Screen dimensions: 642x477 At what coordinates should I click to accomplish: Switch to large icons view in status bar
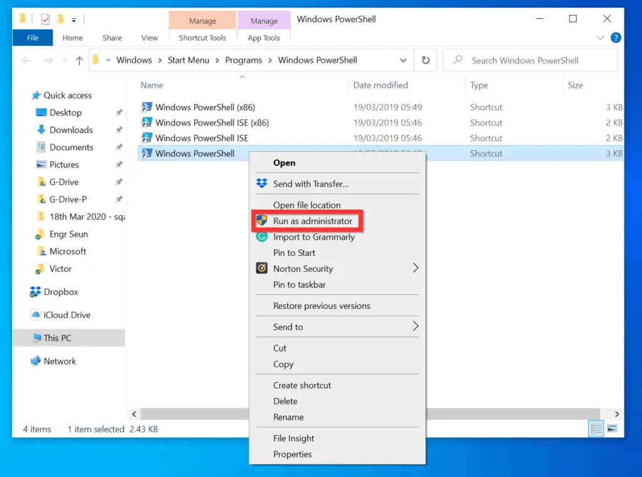[x=612, y=429]
